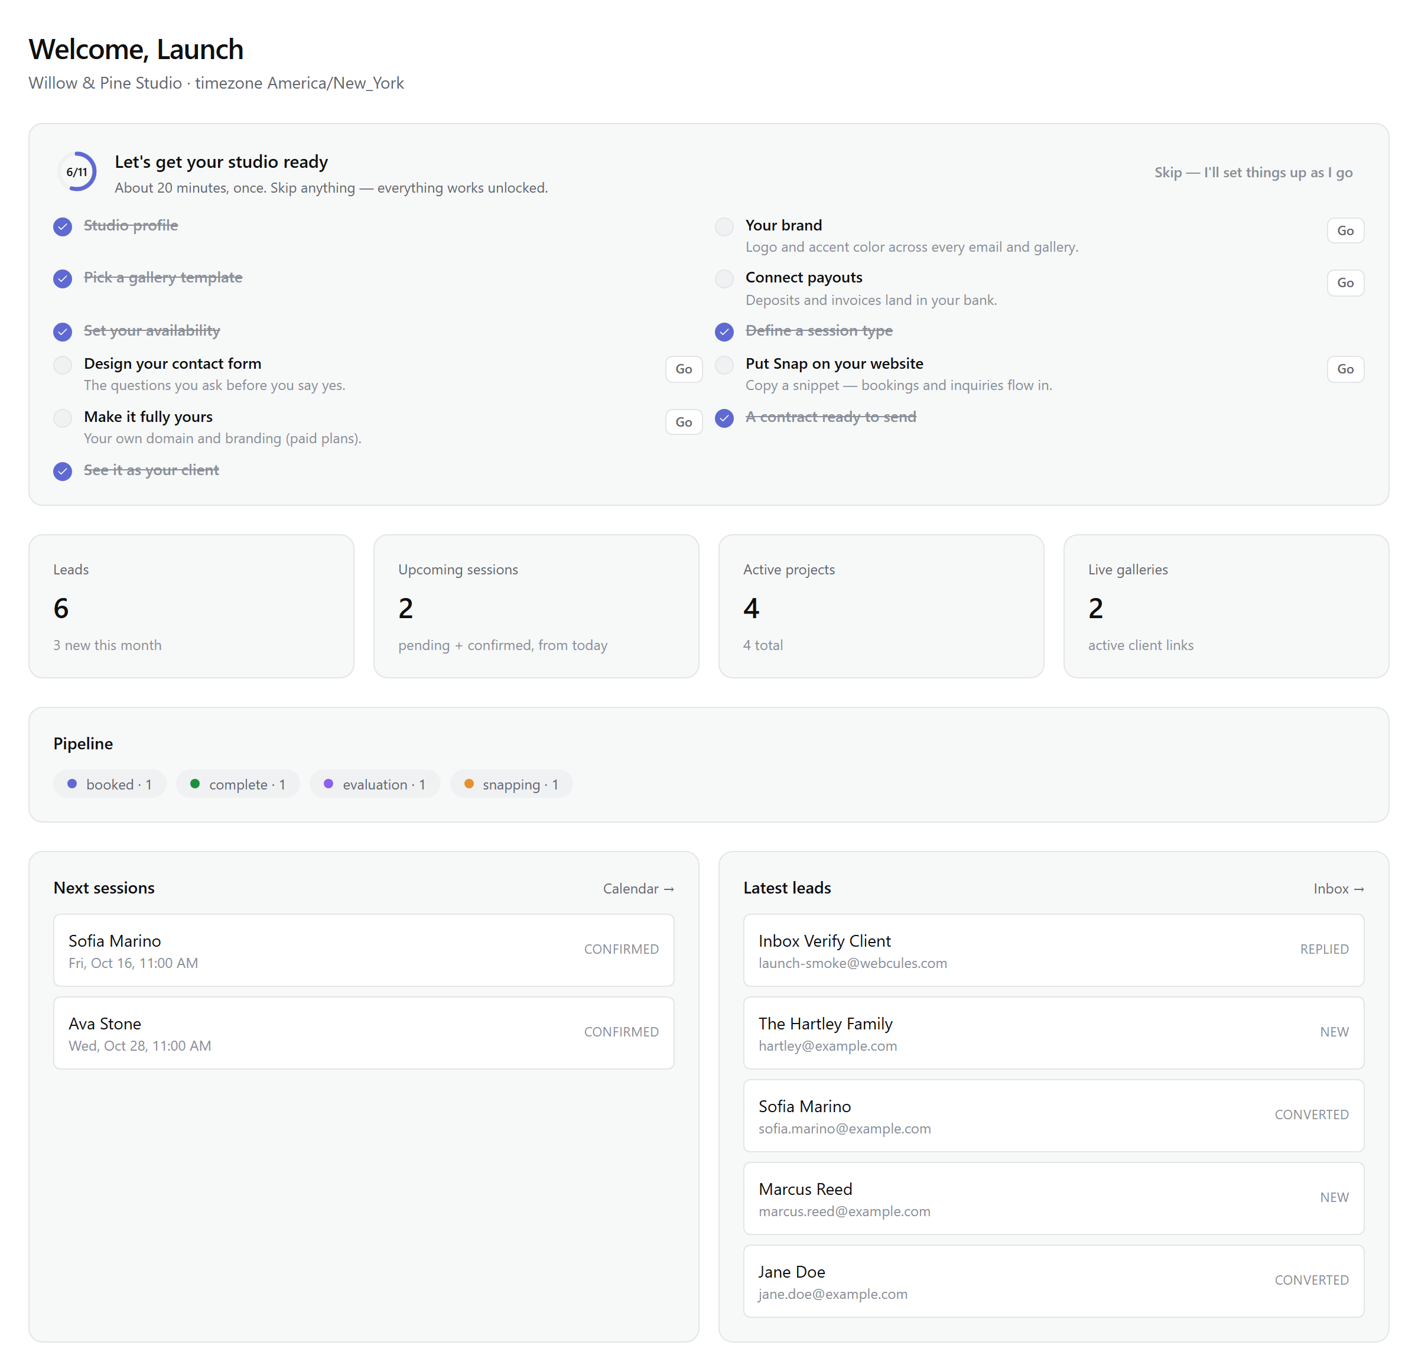This screenshot has width=1418, height=1371.
Task: Select the evaluation pipeline chip
Action: (375, 784)
